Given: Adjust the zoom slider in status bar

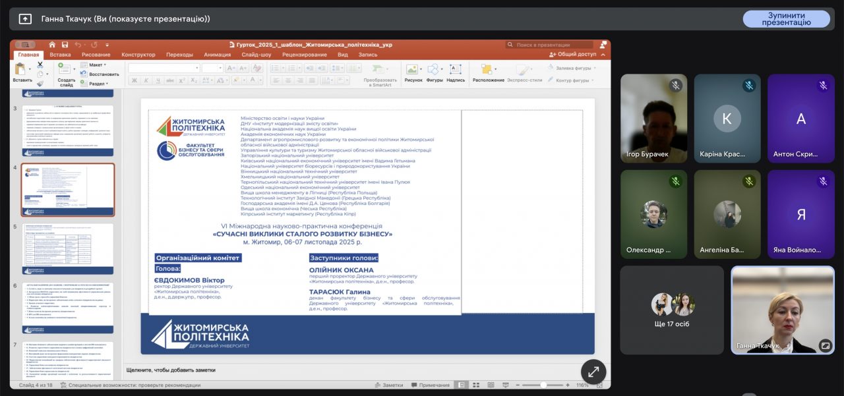Looking at the screenshot, I should click(543, 385).
